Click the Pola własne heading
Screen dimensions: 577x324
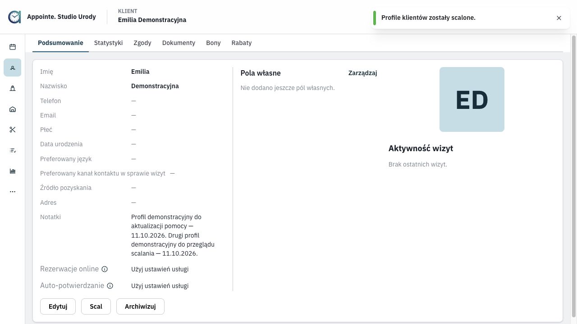click(261, 73)
